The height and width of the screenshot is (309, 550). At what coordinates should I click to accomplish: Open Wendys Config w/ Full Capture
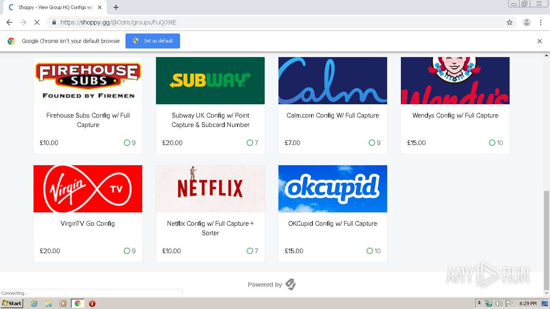455,115
